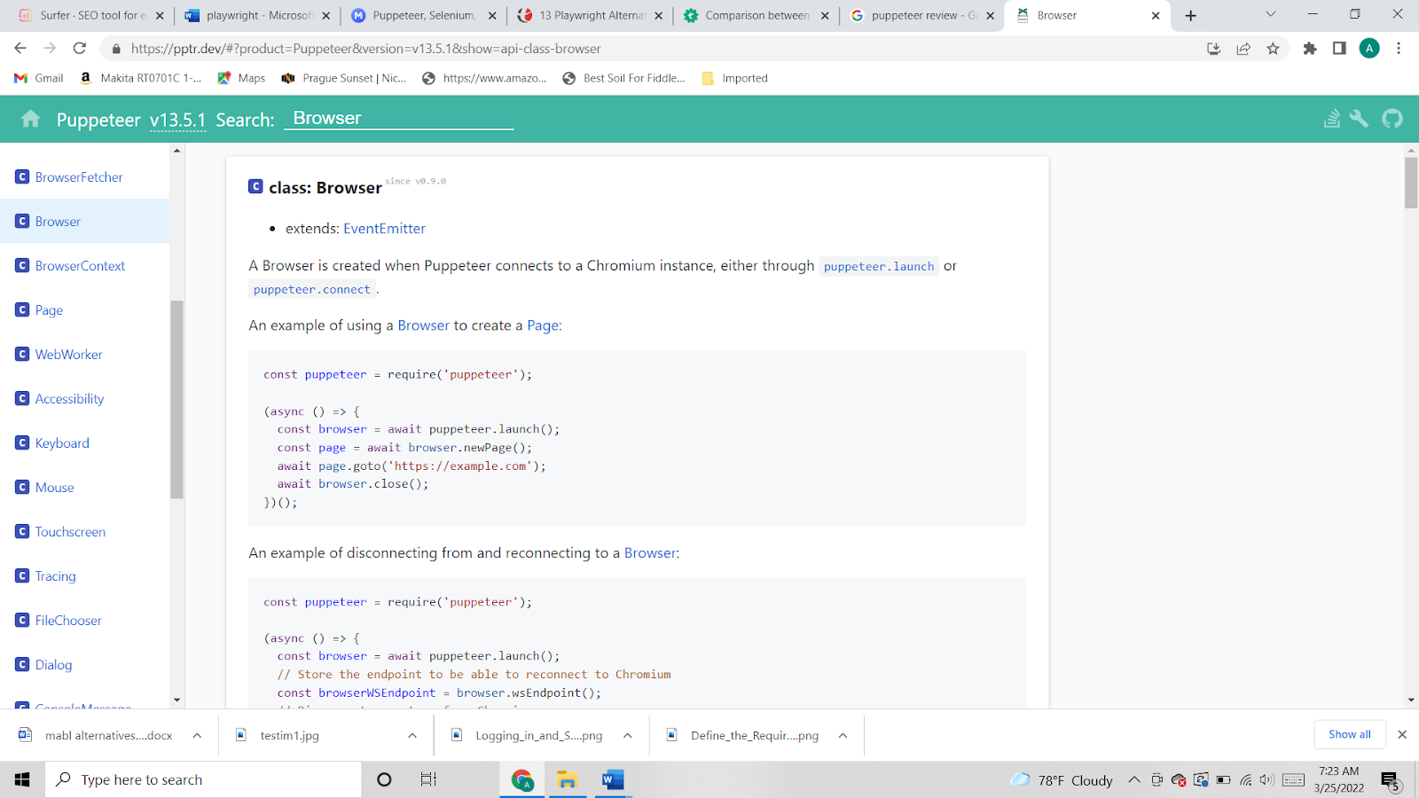Select FileChooser in the sidebar

pos(68,620)
